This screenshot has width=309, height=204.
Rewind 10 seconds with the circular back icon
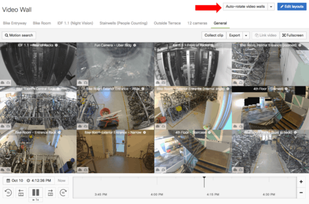point(8,192)
